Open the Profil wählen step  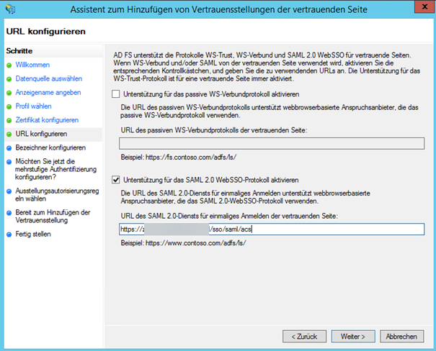click(x=33, y=106)
